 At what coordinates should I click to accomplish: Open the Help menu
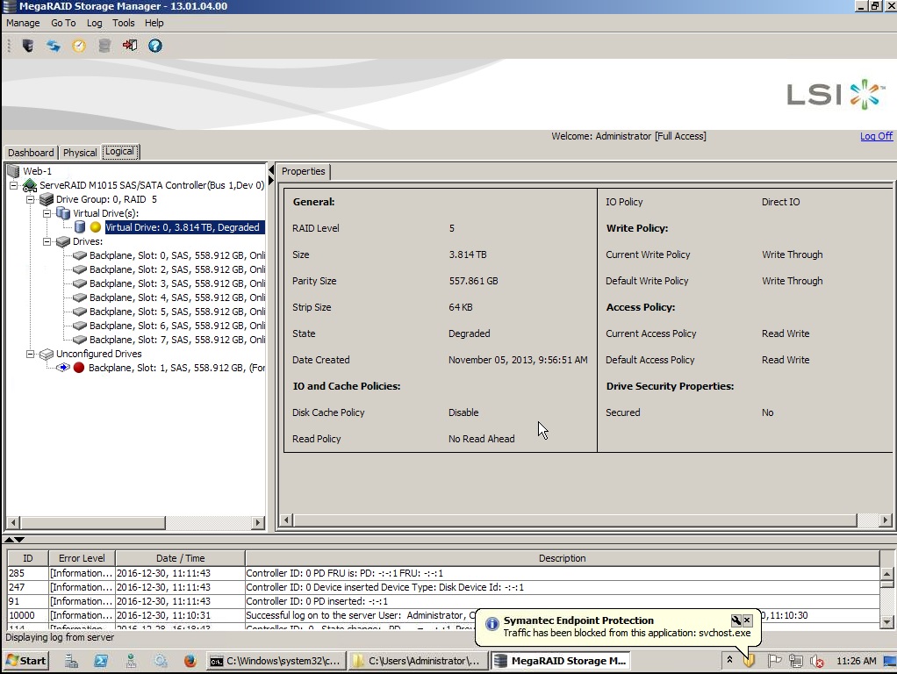point(154,23)
